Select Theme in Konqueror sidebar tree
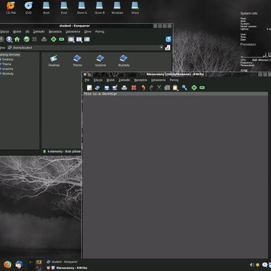 click(x=7, y=64)
